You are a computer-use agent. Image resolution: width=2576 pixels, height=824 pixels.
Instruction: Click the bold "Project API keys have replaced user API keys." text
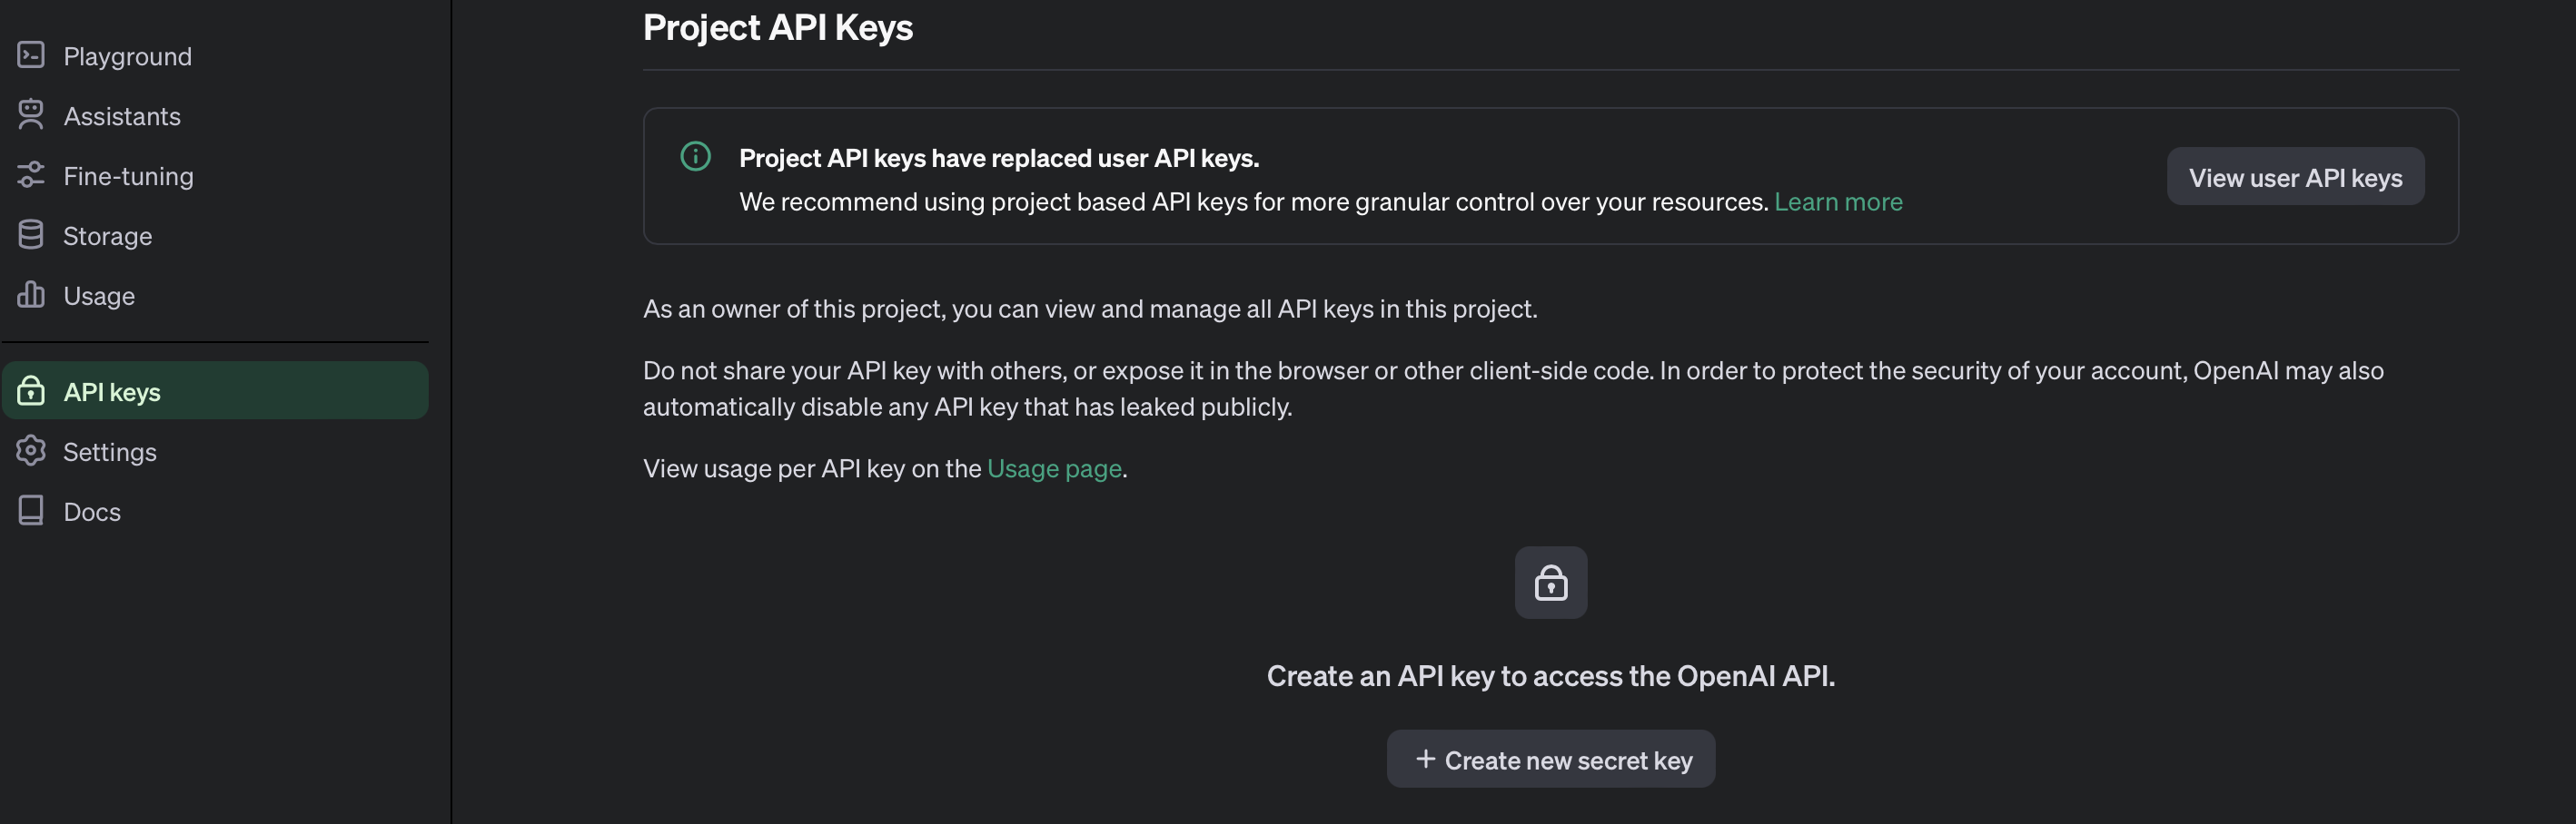(999, 158)
